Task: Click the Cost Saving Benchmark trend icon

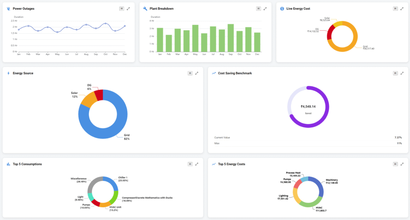Action: coord(214,73)
